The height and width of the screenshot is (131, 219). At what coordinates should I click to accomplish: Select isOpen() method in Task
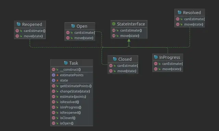[67, 123]
